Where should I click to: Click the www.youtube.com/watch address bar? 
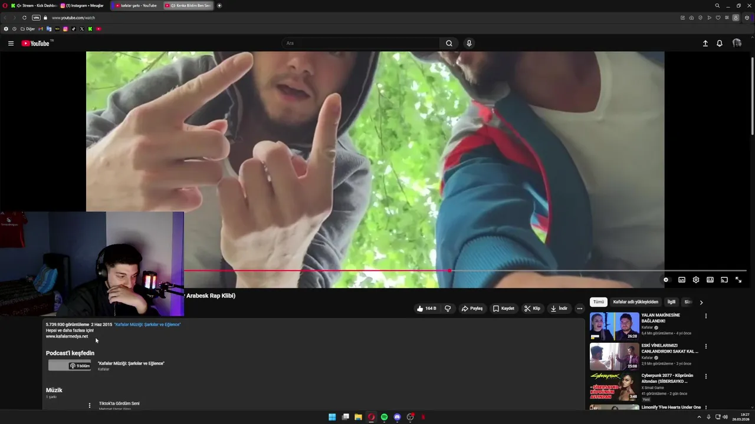pyautogui.click(x=73, y=18)
